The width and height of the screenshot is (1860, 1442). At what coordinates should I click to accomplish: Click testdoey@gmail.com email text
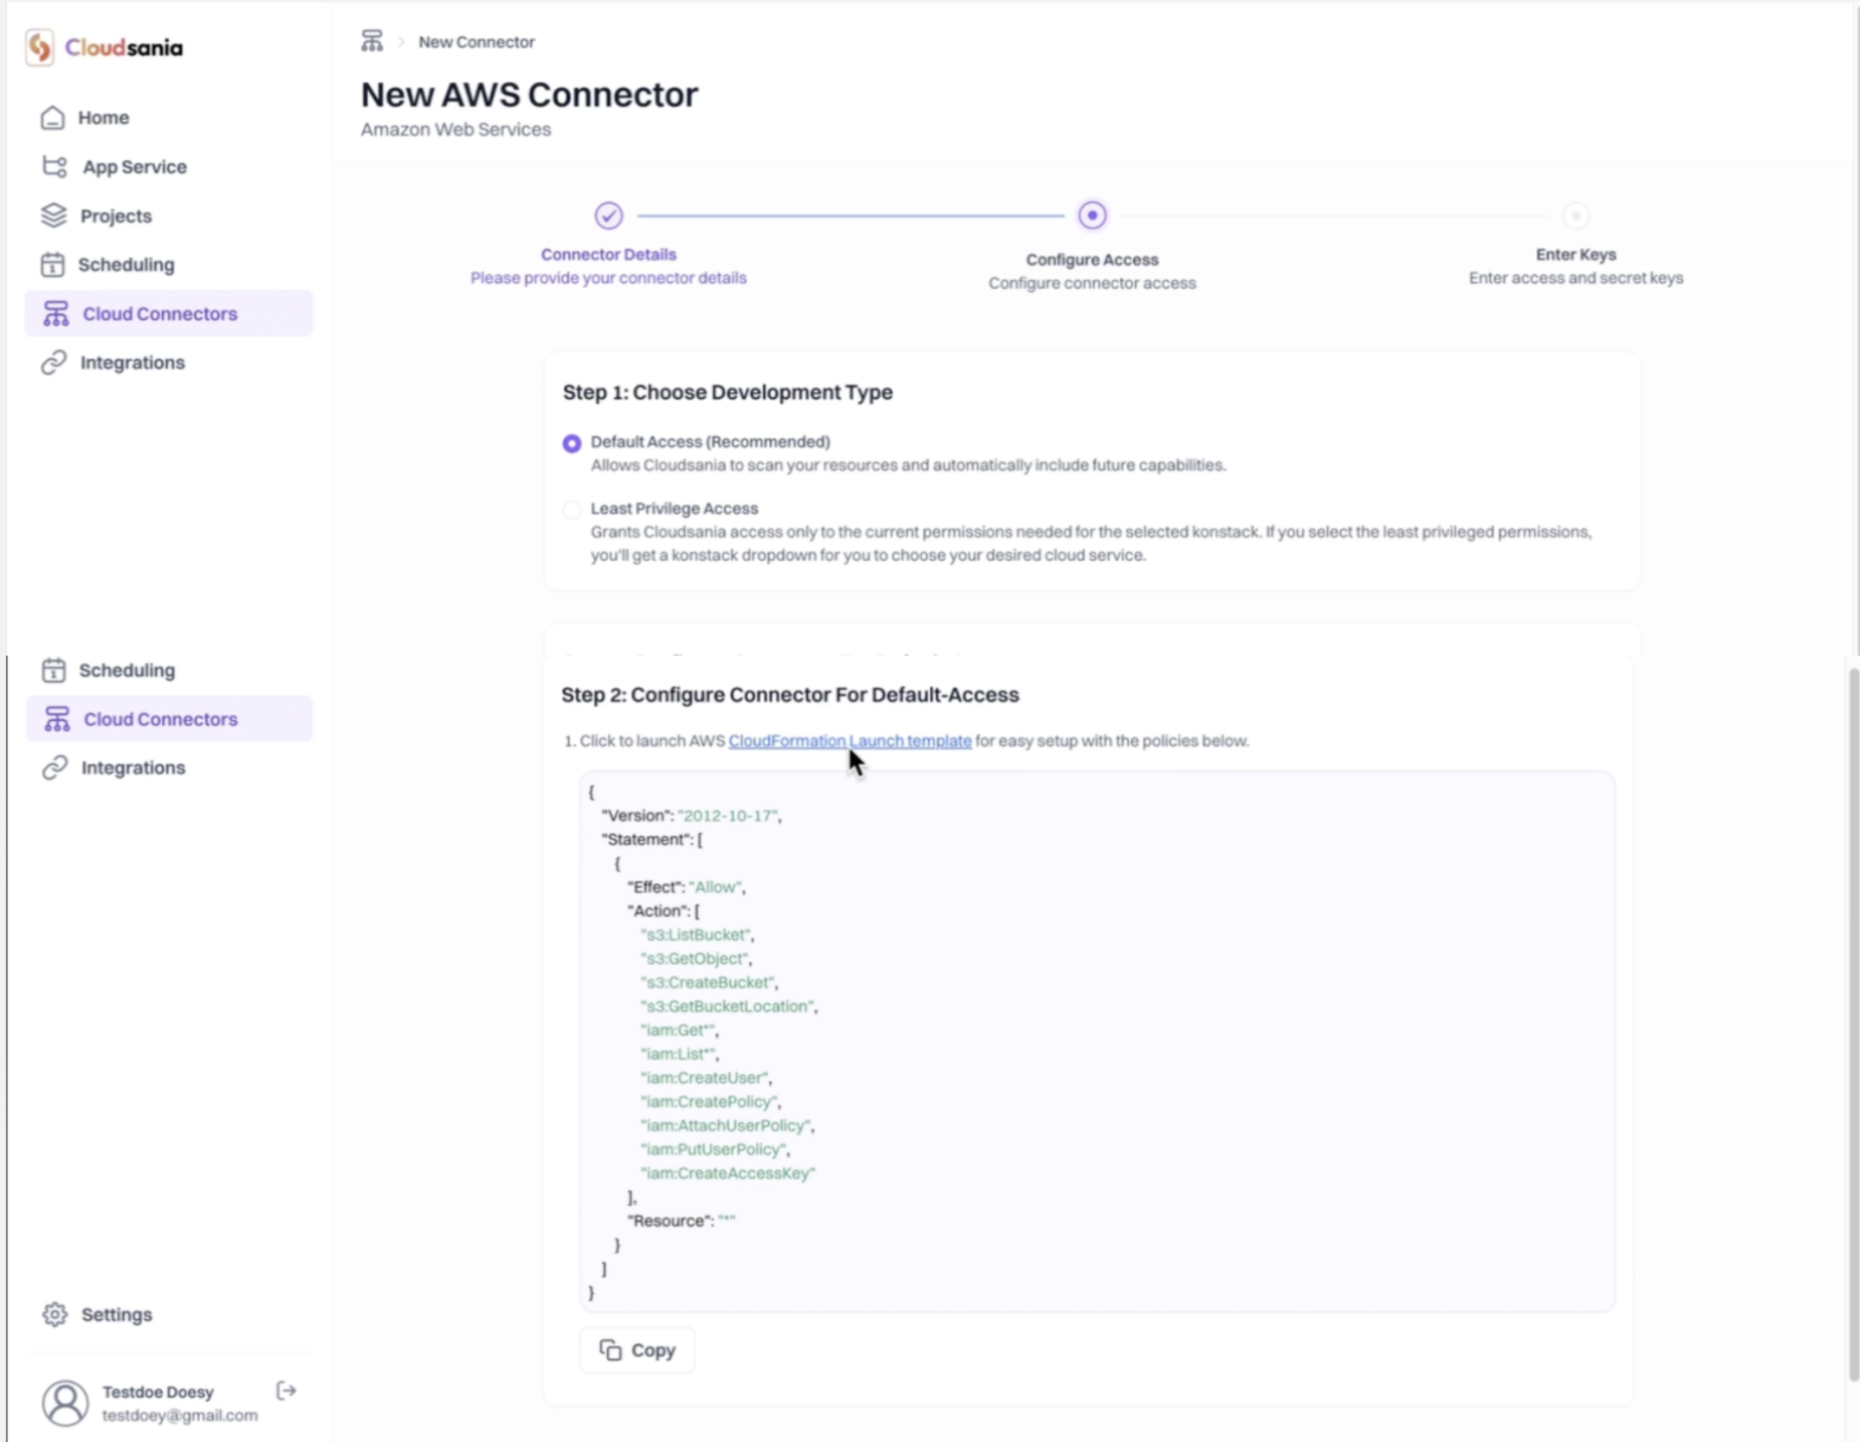click(180, 1415)
